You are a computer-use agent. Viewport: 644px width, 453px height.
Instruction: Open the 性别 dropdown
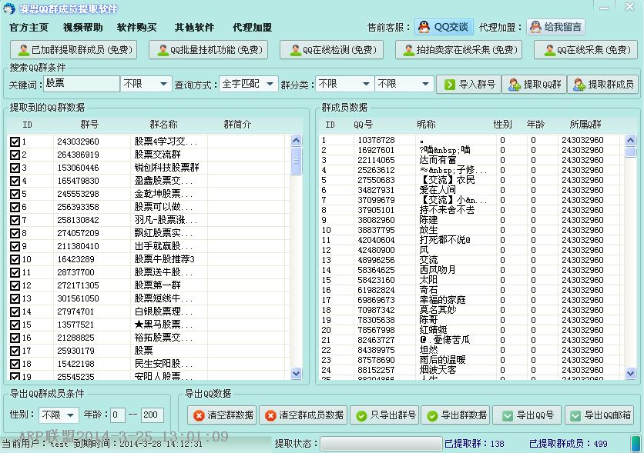59,415
